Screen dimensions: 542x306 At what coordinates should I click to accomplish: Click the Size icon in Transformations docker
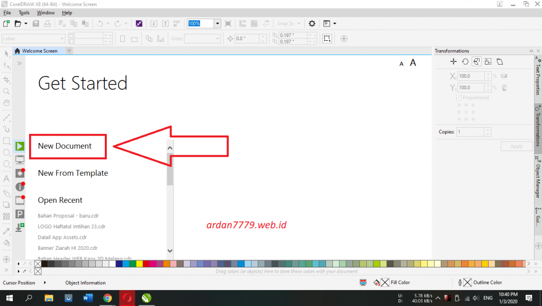[x=488, y=61]
